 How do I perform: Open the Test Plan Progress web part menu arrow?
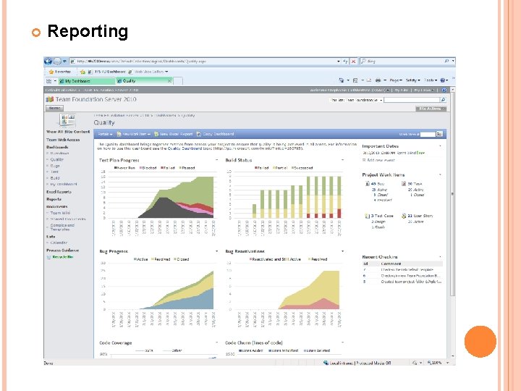(x=216, y=160)
